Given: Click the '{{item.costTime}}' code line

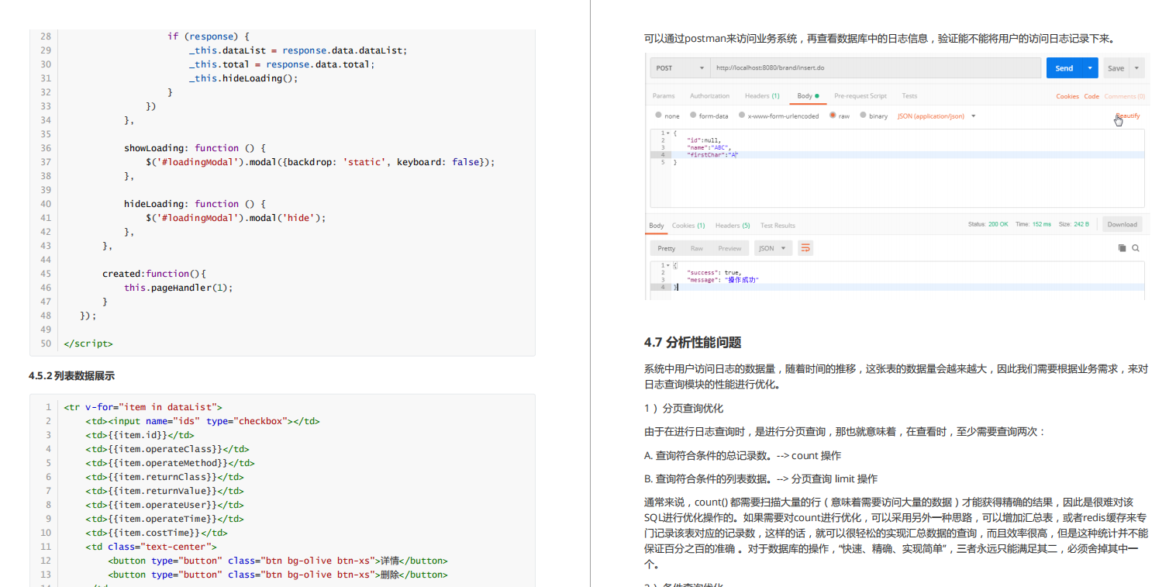Looking at the screenshot, I should click(x=156, y=533).
